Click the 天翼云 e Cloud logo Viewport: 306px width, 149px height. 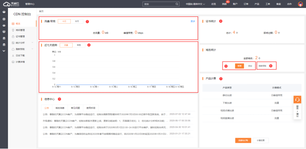click(x=11, y=4)
